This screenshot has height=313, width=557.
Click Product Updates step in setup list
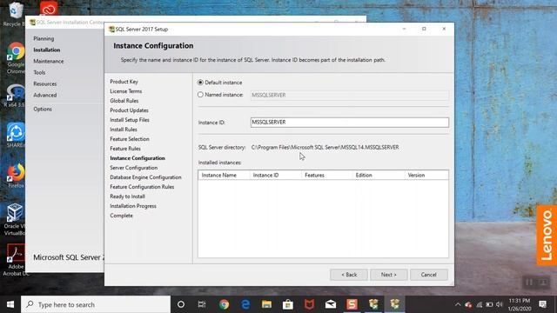(x=129, y=110)
